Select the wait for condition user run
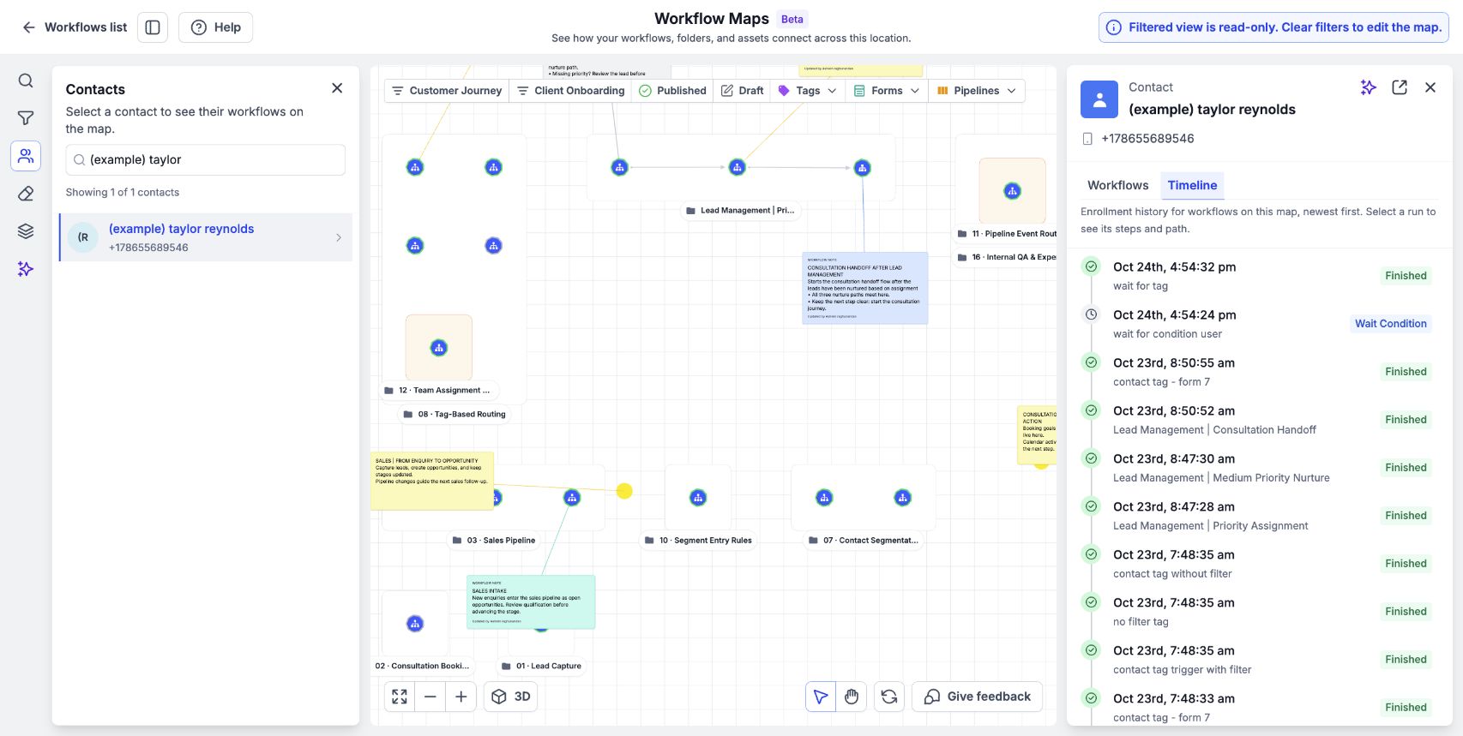Screen dimensions: 1463x736 point(1259,324)
